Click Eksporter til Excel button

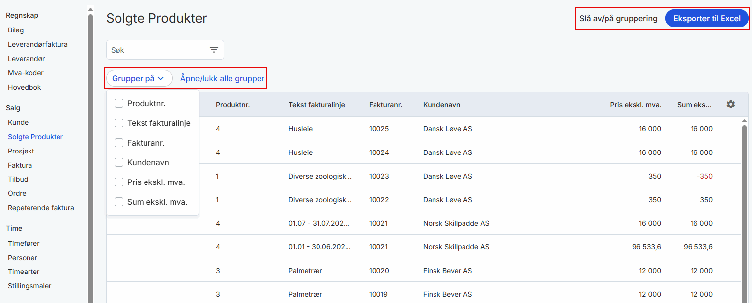707,18
